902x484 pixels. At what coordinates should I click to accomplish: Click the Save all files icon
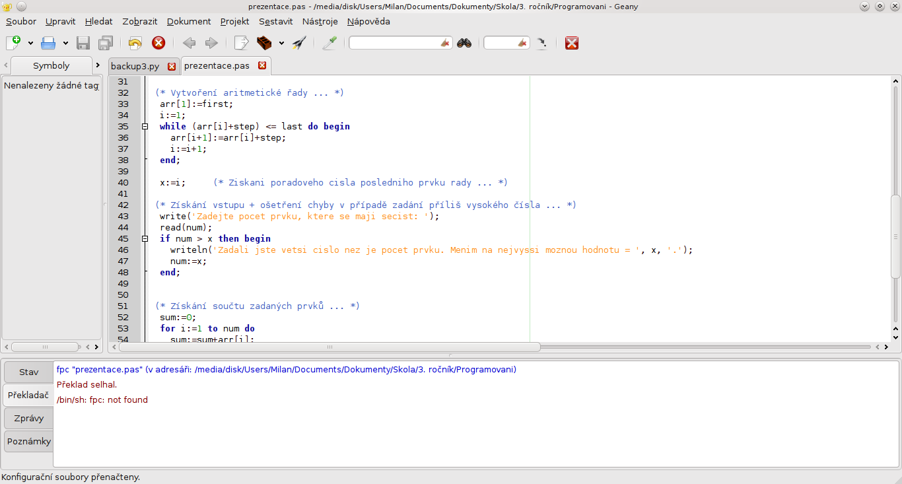point(105,43)
